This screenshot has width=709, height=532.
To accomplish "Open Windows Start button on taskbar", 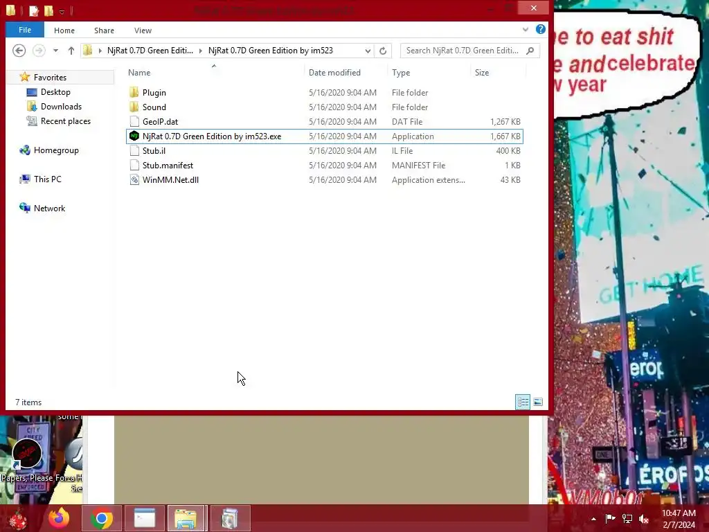I will [x=18, y=518].
